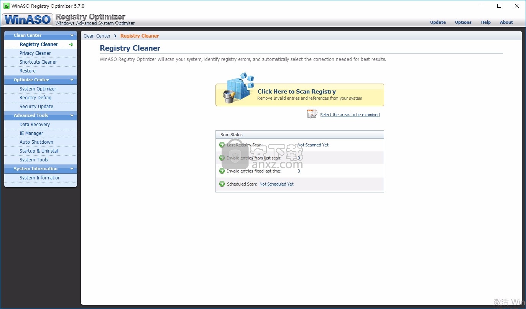Click the blue cubes scan registry icon
The width and height of the screenshot is (526, 309).
239,87
